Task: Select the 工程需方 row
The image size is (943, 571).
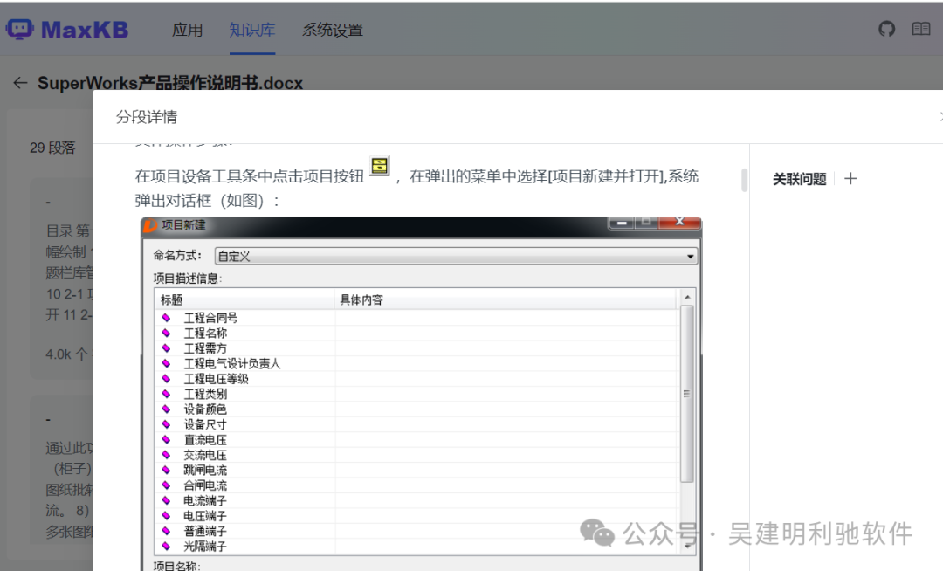Action: point(416,348)
